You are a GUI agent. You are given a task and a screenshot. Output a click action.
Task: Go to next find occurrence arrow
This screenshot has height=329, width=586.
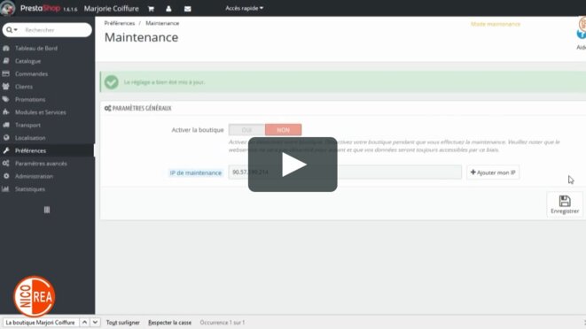pos(95,322)
